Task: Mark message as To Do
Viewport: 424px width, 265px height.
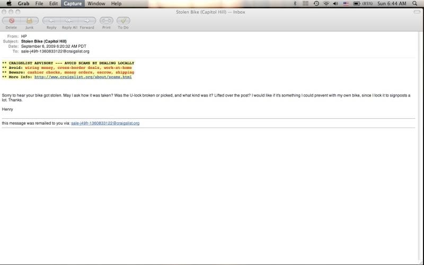Action: 123,21
